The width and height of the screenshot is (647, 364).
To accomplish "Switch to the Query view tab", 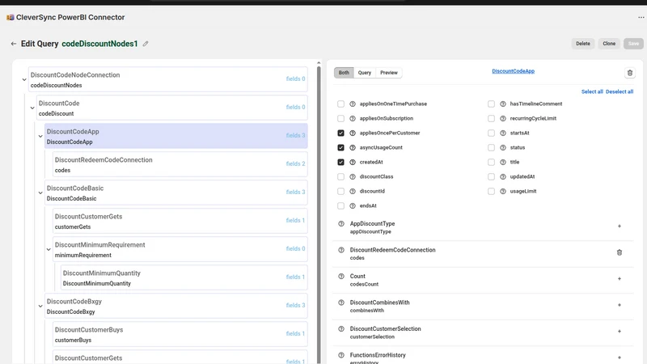I will (365, 73).
